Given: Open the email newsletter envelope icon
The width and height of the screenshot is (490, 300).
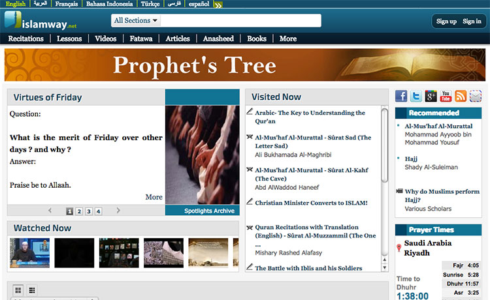Looking at the screenshot, I should click(476, 96).
